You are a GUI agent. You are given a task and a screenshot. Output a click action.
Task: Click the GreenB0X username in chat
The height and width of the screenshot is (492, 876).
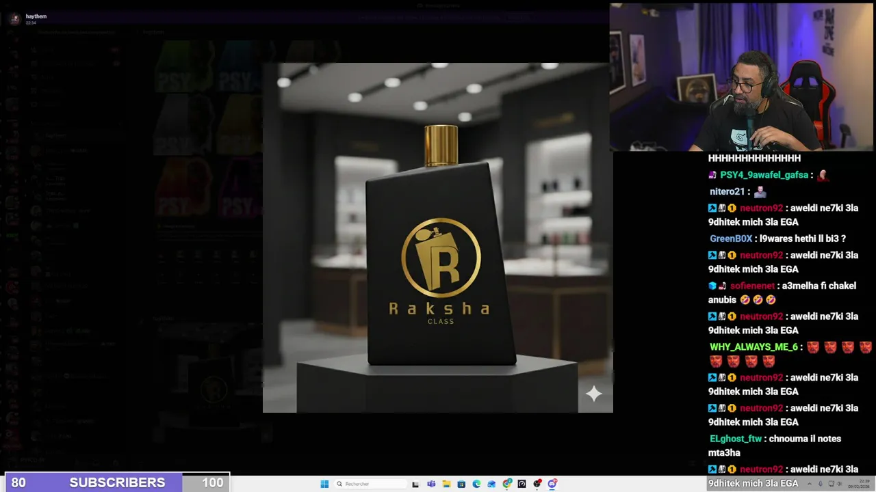click(731, 238)
